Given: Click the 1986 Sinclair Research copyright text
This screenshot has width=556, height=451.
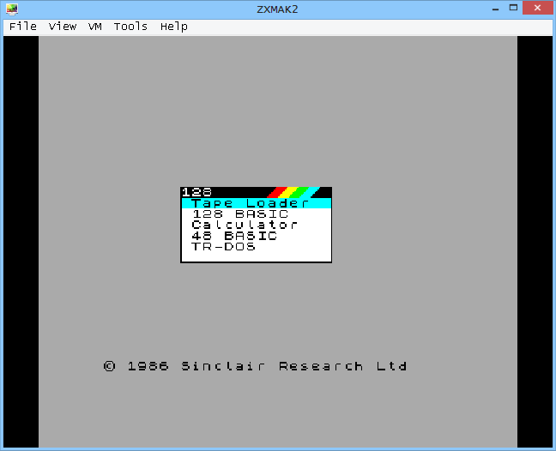Looking at the screenshot, I should [x=255, y=366].
